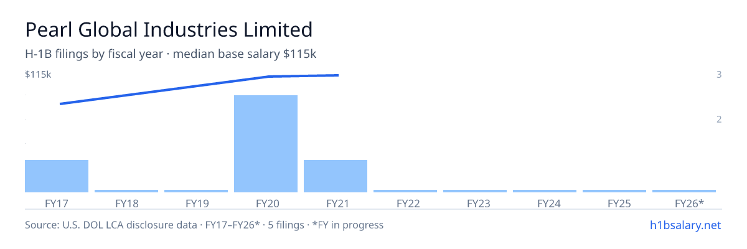Click the right axis value 3
The height and width of the screenshot is (249, 747).
tap(719, 75)
